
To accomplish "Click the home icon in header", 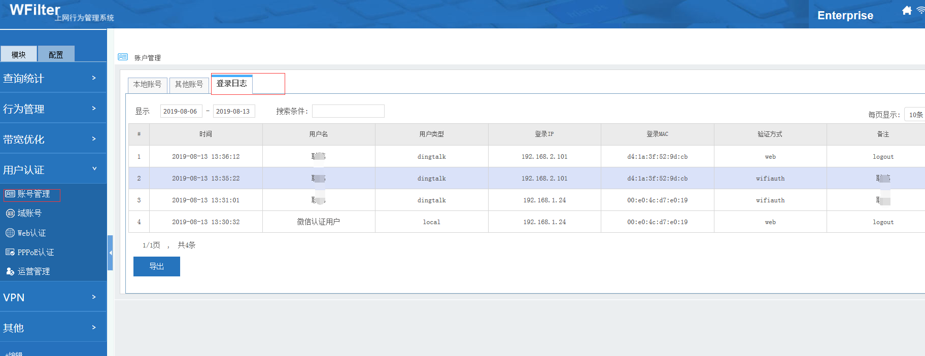I will click(907, 10).
